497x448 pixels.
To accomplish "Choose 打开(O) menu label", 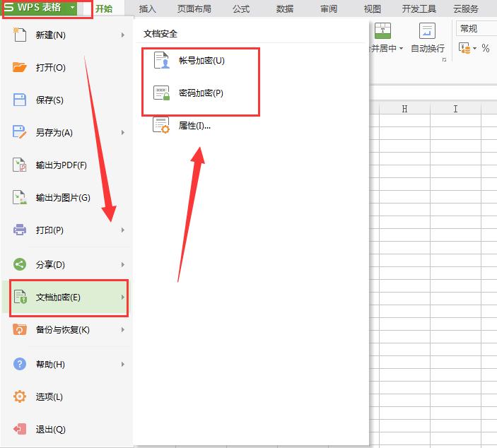I will [51, 68].
